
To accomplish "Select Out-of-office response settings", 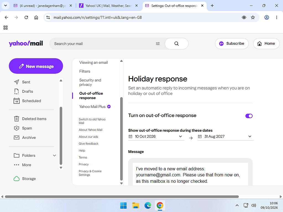I will [x=91, y=96].
